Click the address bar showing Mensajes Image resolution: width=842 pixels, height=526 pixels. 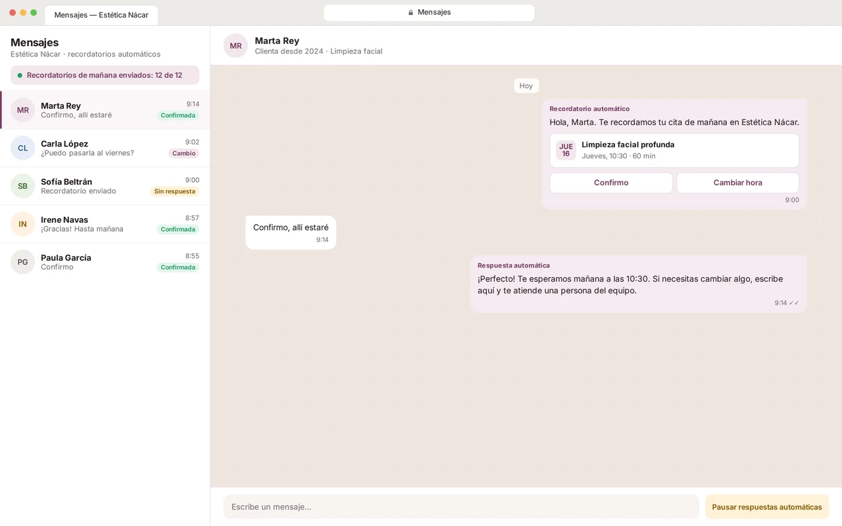429,12
